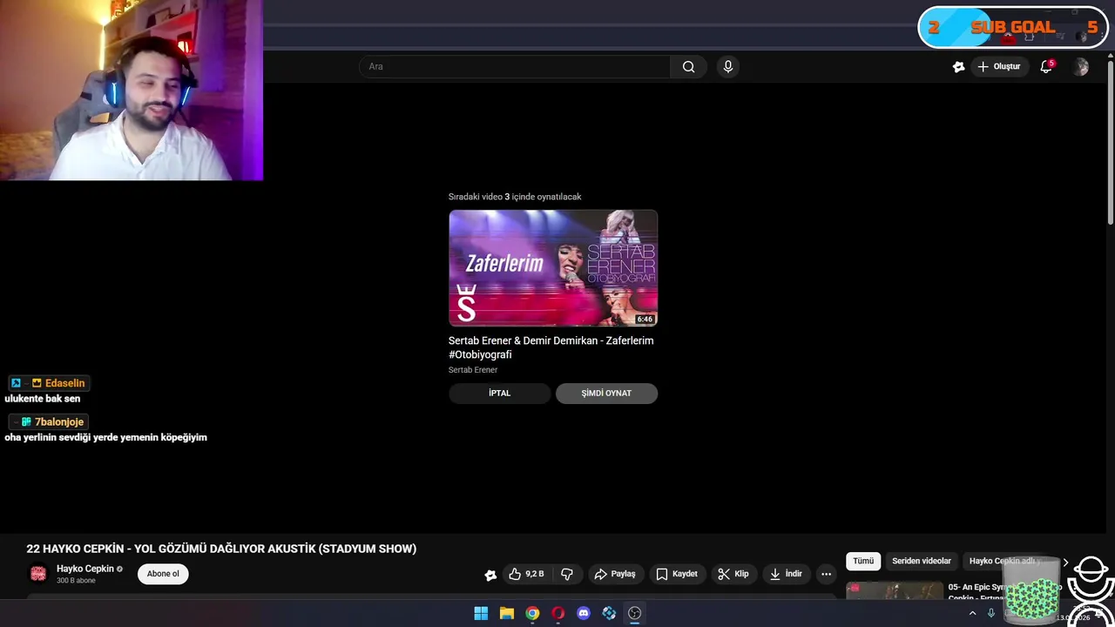Click the sparkle icon beside Oluştur
Viewport: 1115px width, 627px height.
pyautogui.click(x=958, y=66)
